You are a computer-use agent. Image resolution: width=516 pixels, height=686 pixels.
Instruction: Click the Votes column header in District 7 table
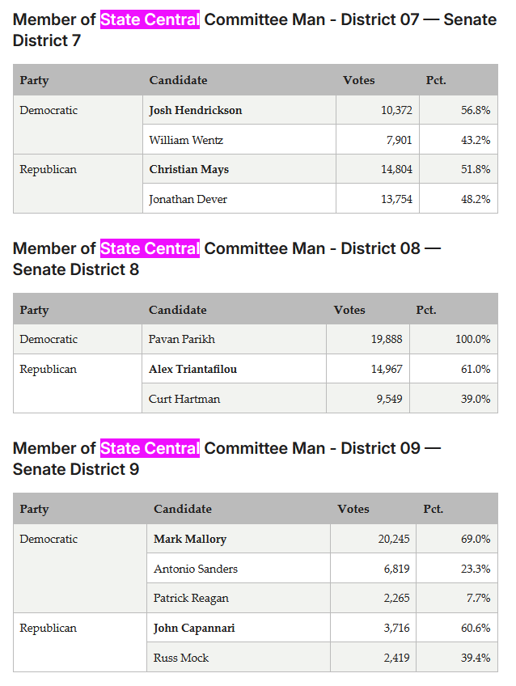coord(358,80)
